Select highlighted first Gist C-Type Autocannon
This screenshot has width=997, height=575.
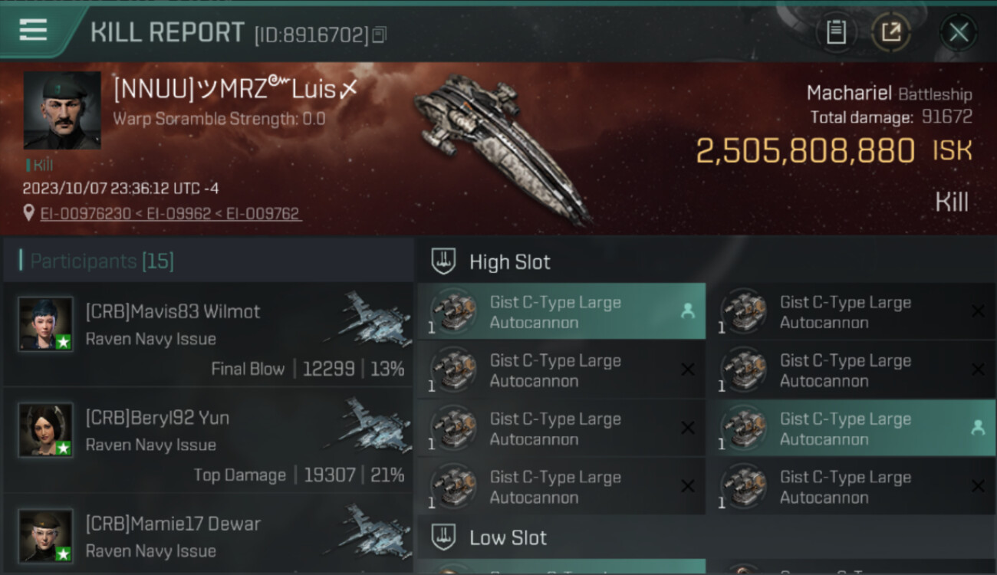click(x=561, y=312)
